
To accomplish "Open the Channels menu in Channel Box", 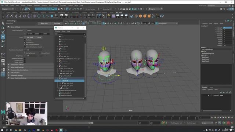I will [205, 23].
